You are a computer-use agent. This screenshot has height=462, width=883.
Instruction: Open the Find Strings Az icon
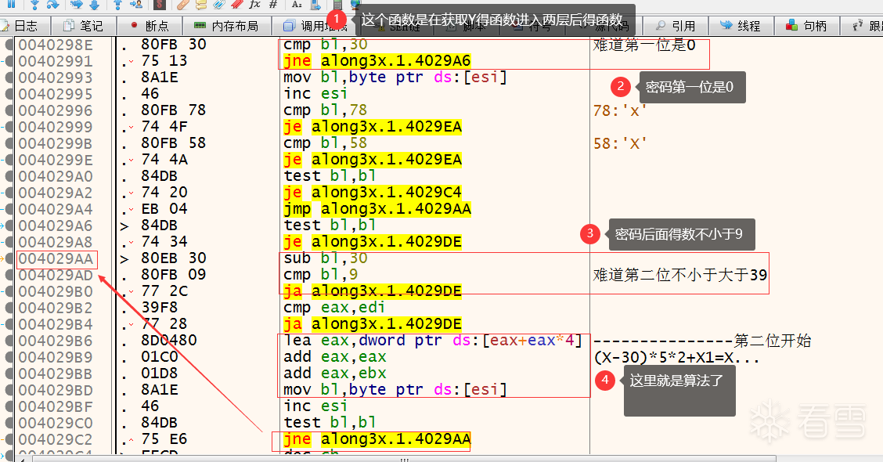[x=297, y=4]
